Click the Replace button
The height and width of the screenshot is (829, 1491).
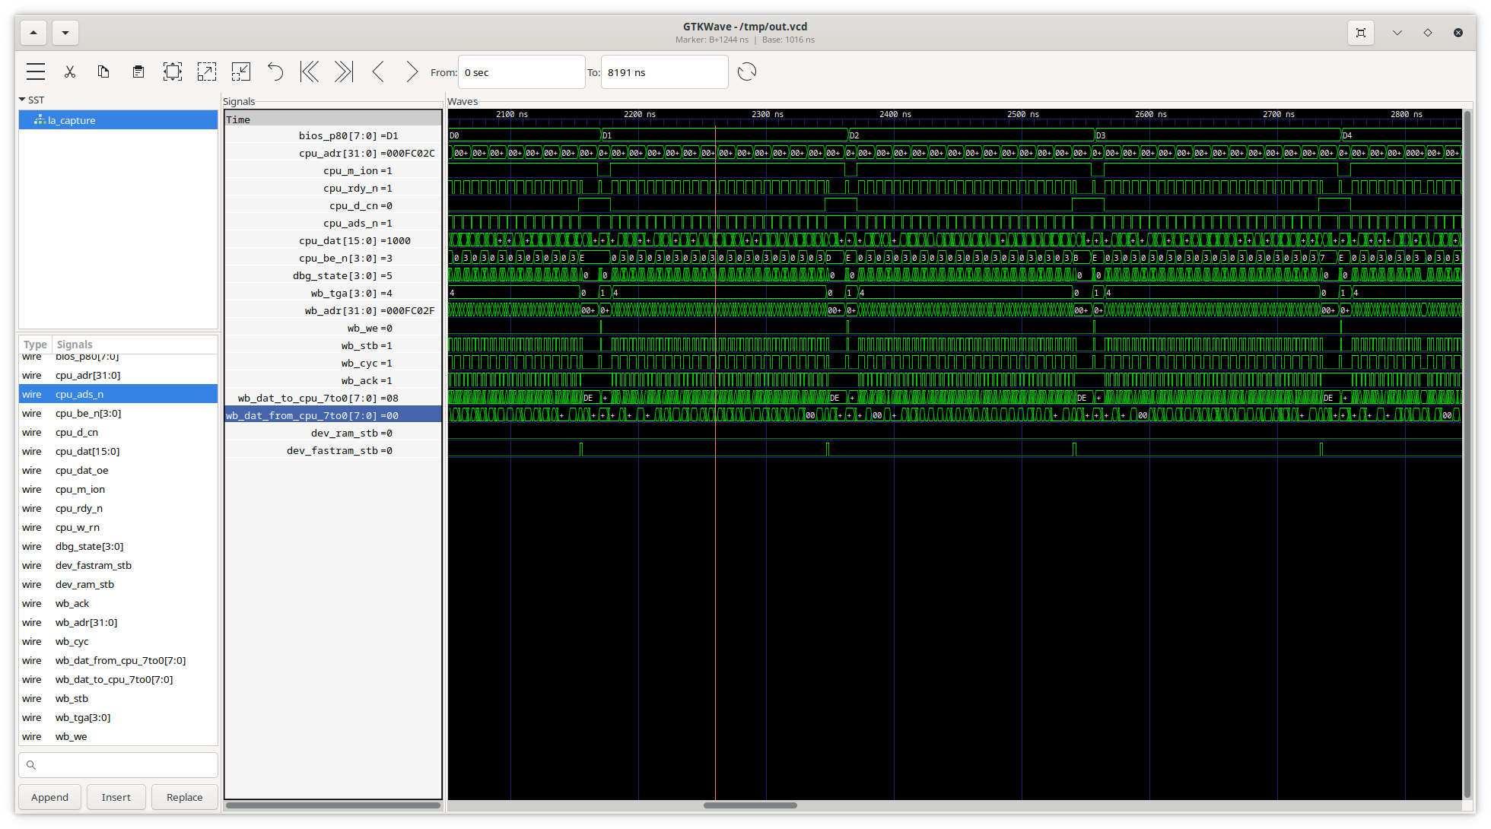pyautogui.click(x=184, y=797)
